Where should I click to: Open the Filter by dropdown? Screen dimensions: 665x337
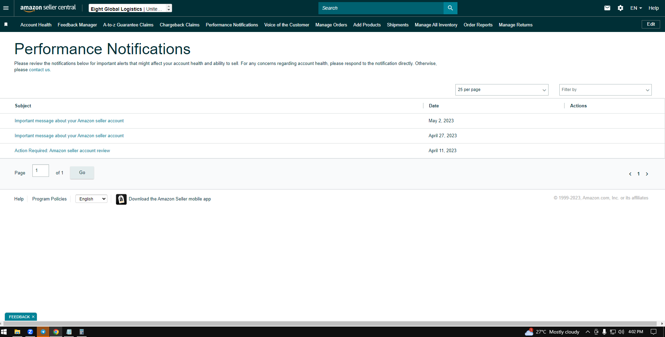(x=605, y=90)
